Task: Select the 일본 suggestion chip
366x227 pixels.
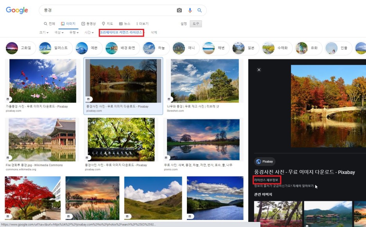Action: pyautogui.click(x=245, y=48)
